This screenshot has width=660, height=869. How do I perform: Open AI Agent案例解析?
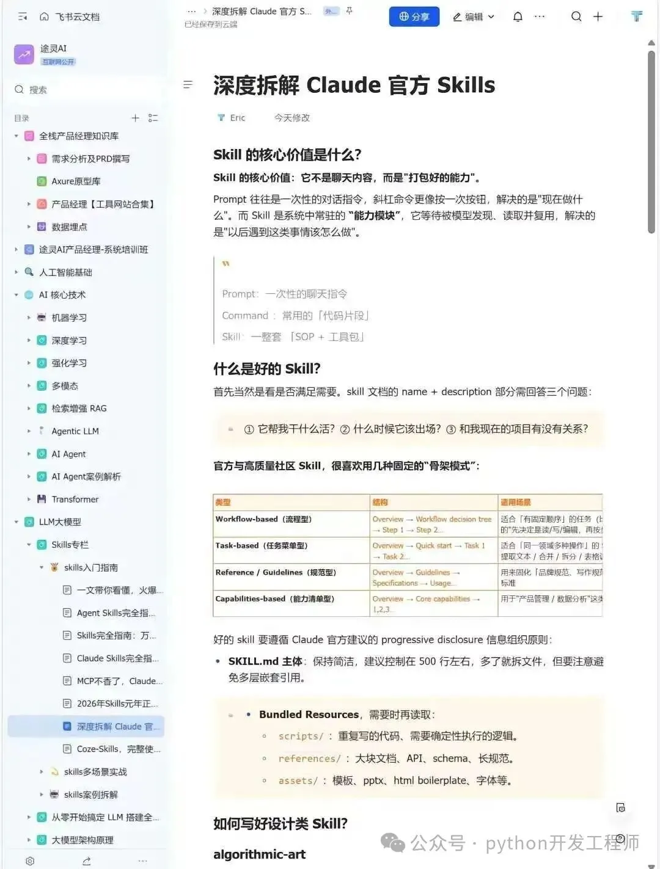pyautogui.click(x=86, y=476)
